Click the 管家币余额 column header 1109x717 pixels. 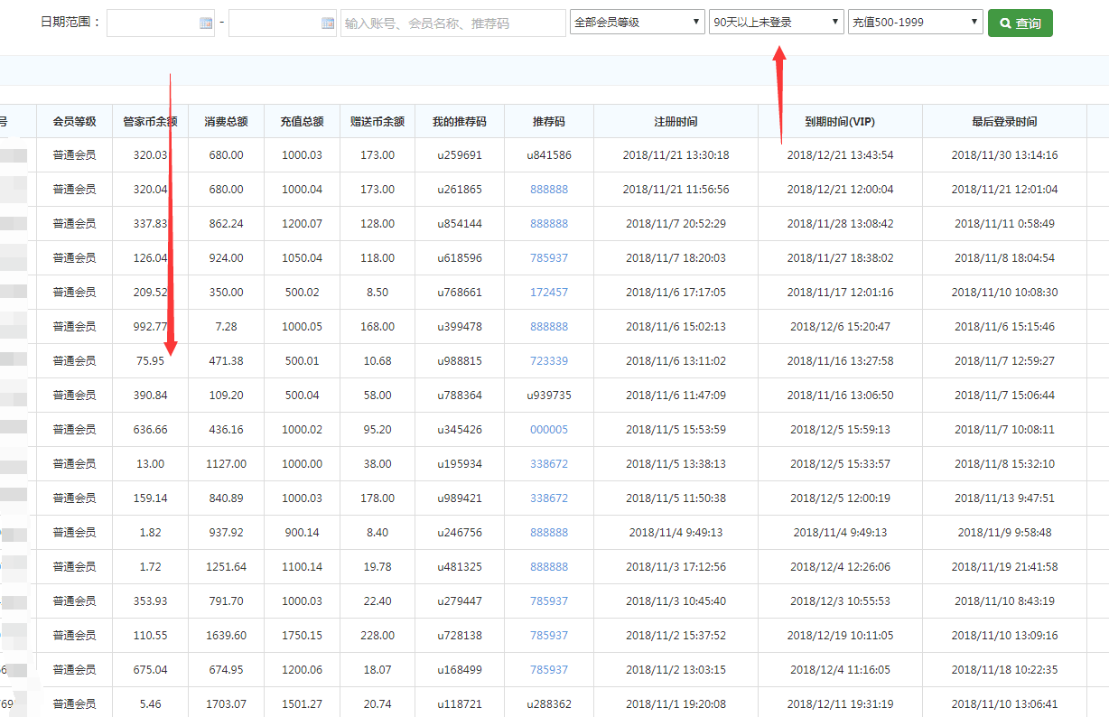click(150, 121)
